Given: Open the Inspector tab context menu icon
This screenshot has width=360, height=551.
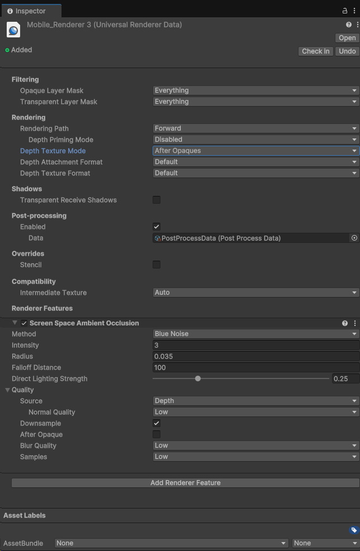Looking at the screenshot, I should click(x=354, y=10).
